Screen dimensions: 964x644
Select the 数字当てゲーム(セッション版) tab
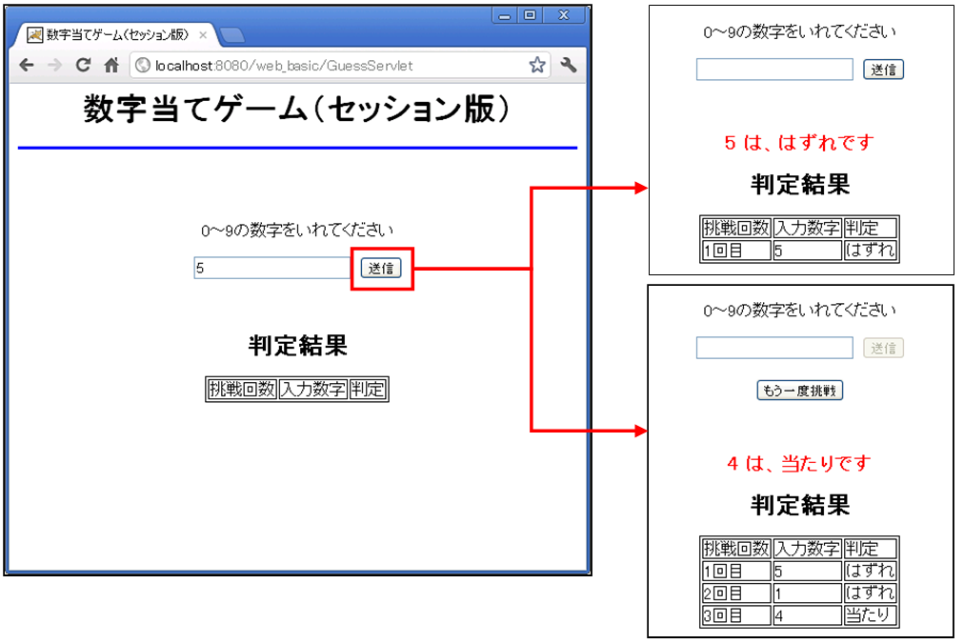coord(110,35)
